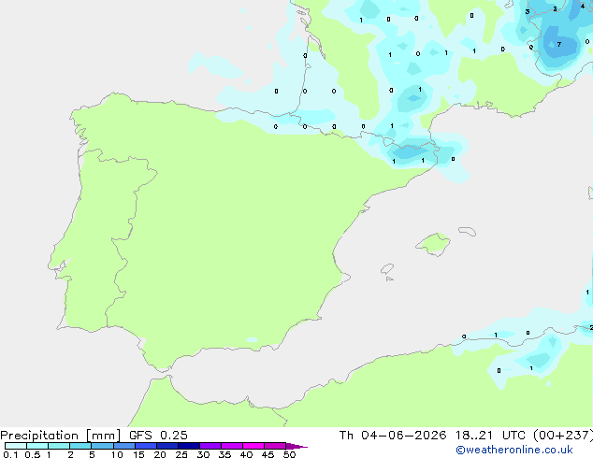Click the 'Precipitation [mm]' title text

click(61, 436)
